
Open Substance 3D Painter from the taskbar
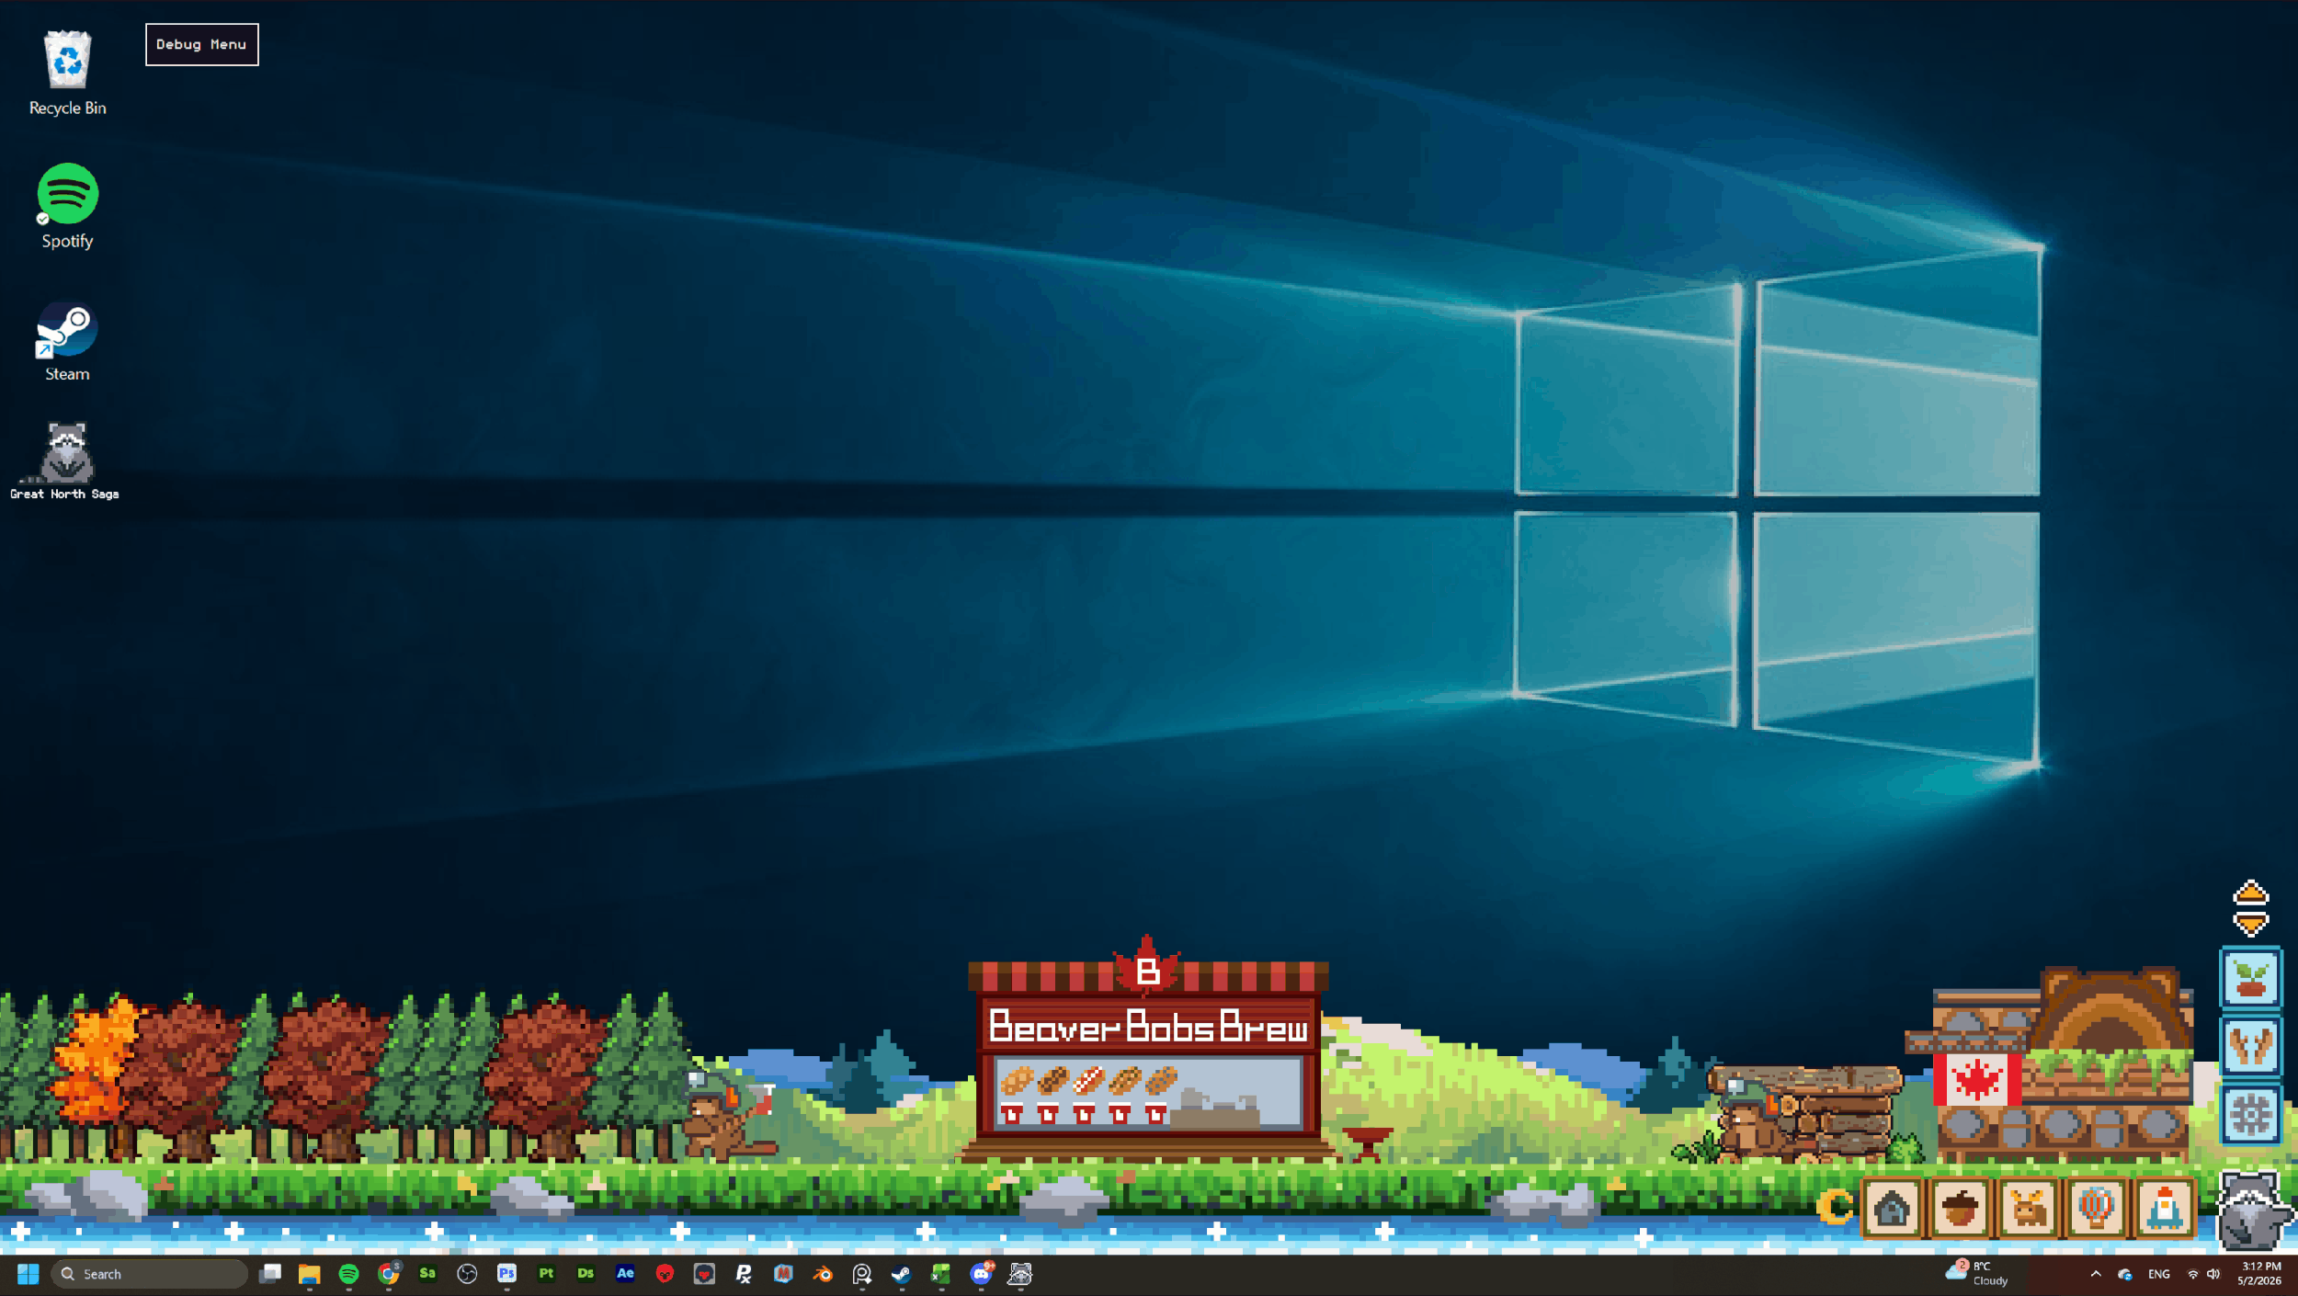tap(546, 1274)
